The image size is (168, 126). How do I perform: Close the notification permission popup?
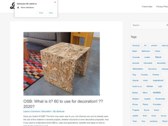point(55,2)
